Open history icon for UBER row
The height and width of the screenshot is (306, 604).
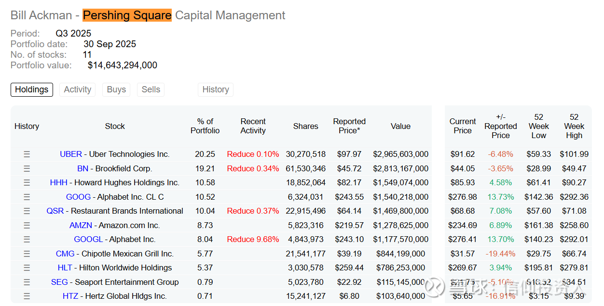point(27,154)
